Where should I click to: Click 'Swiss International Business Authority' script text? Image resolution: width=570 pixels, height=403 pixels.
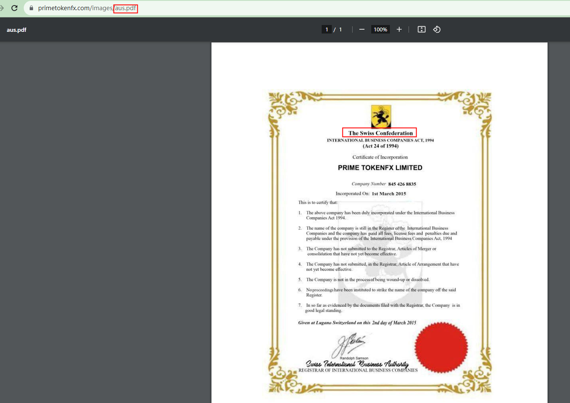click(x=357, y=364)
